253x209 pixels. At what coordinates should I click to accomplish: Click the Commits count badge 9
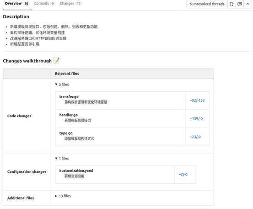[x=53, y=4]
